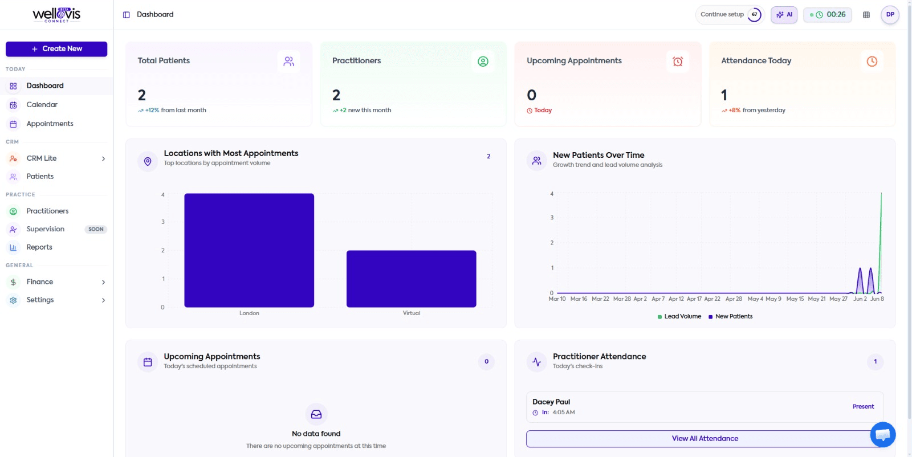
Task: Click the count badge 2 on Locations chart
Action: (x=488, y=157)
